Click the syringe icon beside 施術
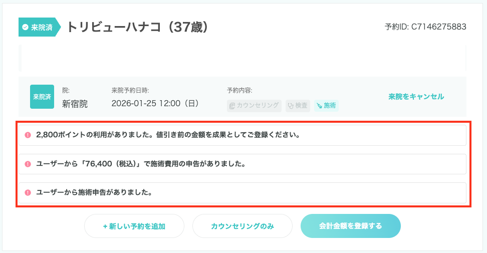 (x=319, y=106)
